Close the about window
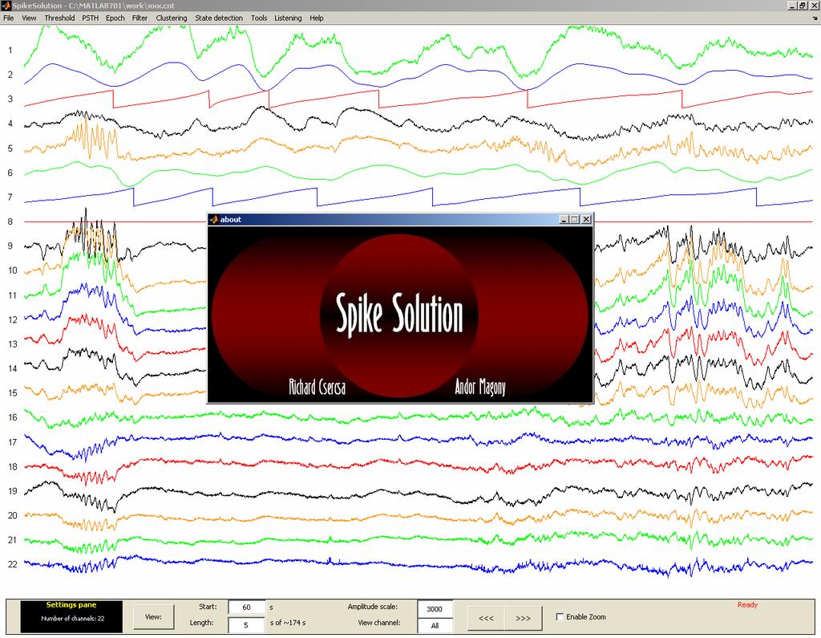This screenshot has height=638, width=821. click(x=586, y=220)
